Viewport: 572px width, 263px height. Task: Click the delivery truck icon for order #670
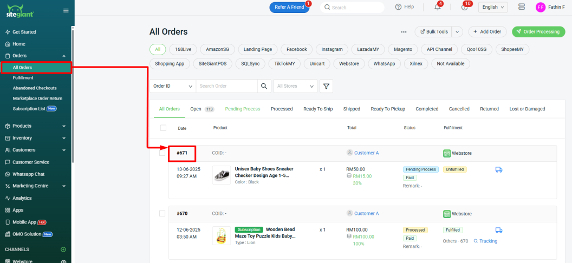(499, 230)
